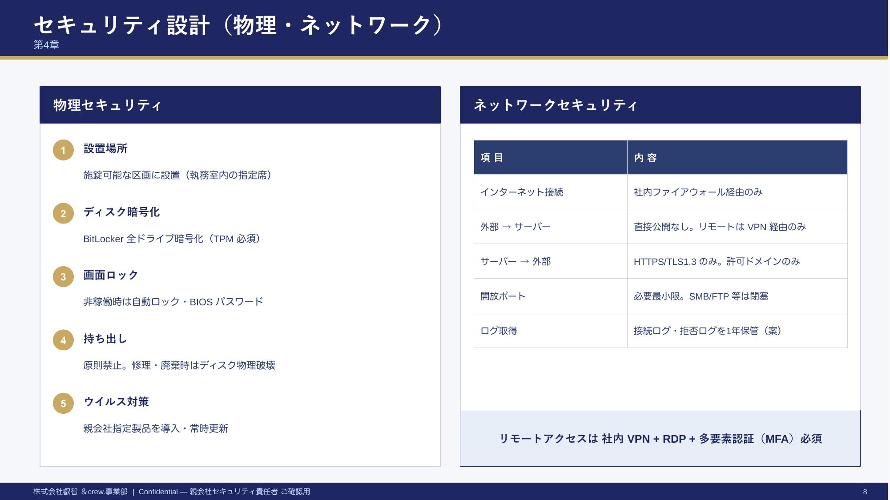Click the ディスク暗号化 heading
Image resolution: width=890 pixels, height=500 pixels.
click(121, 212)
